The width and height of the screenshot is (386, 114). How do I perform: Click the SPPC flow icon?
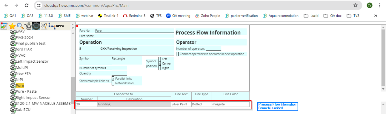click(56, 26)
